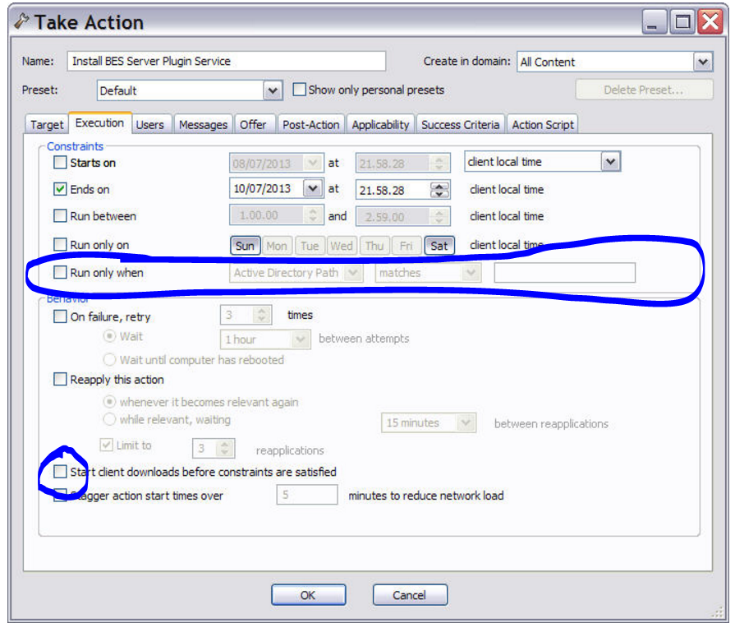The height and width of the screenshot is (623, 735).
Task: Open the Ends on date picker
Action: pyautogui.click(x=313, y=188)
